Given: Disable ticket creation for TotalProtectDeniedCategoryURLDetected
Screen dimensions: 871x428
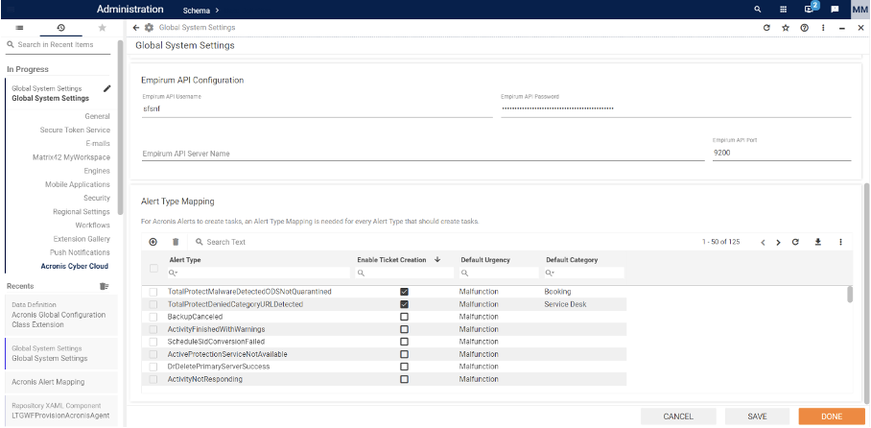Looking at the screenshot, I should tap(405, 304).
